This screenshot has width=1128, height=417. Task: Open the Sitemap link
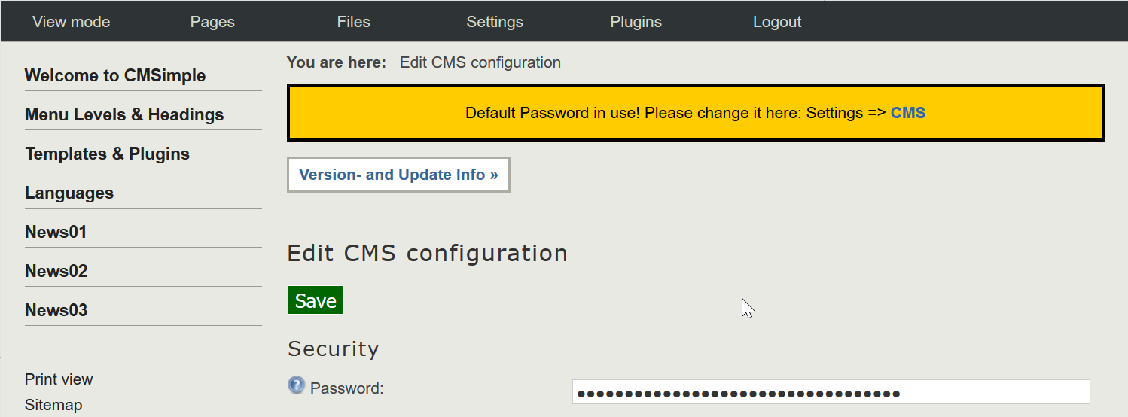pos(53,405)
